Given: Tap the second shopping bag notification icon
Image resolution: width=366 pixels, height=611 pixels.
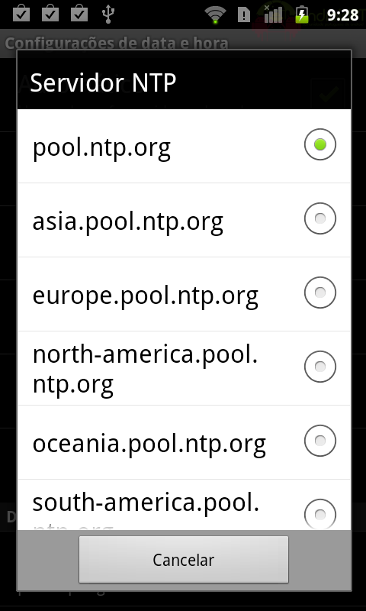Looking at the screenshot, I should click(50, 13).
